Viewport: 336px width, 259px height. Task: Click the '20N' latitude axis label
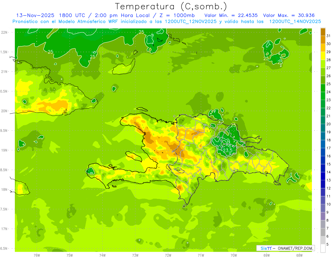click(4, 111)
